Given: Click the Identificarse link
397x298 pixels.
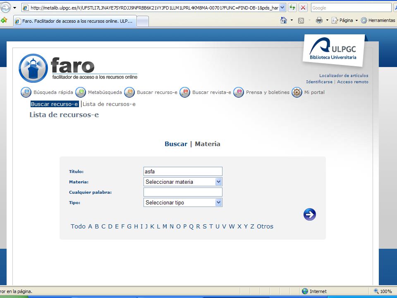Looking at the screenshot, I should (319, 82).
